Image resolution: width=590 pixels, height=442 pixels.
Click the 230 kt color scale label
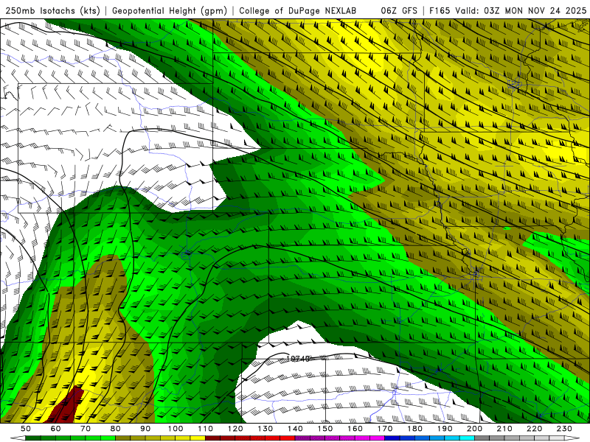click(x=564, y=429)
